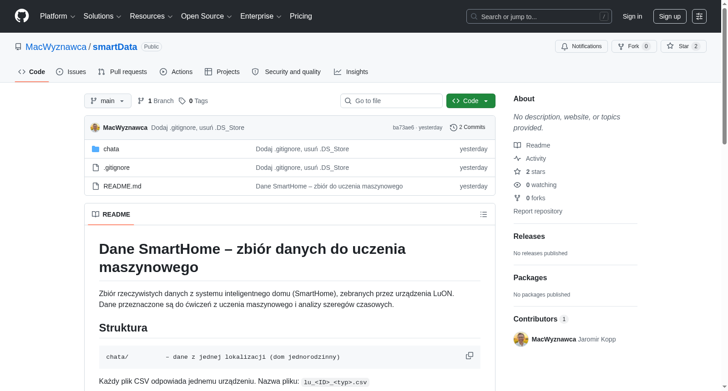Click the pulse icon next to Activity
The width and height of the screenshot is (728, 391).
(x=517, y=158)
